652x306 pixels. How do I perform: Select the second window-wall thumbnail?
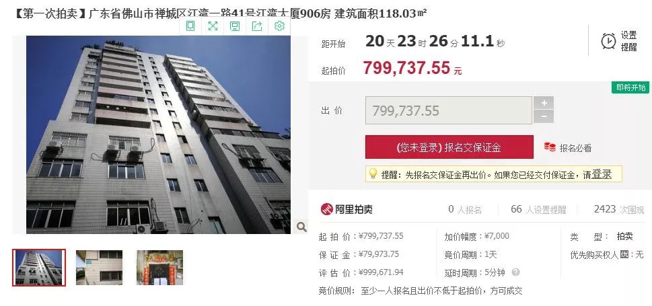(100, 268)
